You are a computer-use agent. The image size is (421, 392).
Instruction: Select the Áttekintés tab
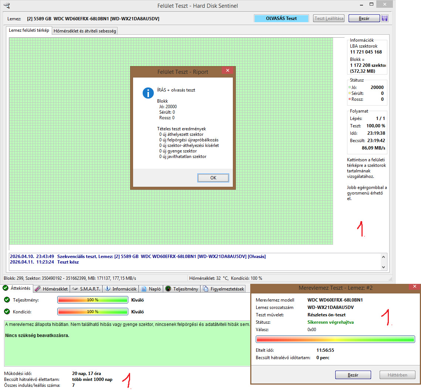pyautogui.click(x=17, y=288)
